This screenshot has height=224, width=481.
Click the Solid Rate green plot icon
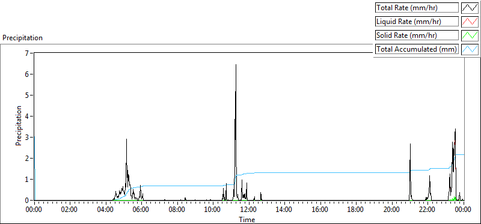click(470, 35)
